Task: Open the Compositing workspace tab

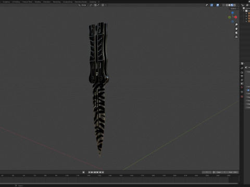Action: (68, 2)
